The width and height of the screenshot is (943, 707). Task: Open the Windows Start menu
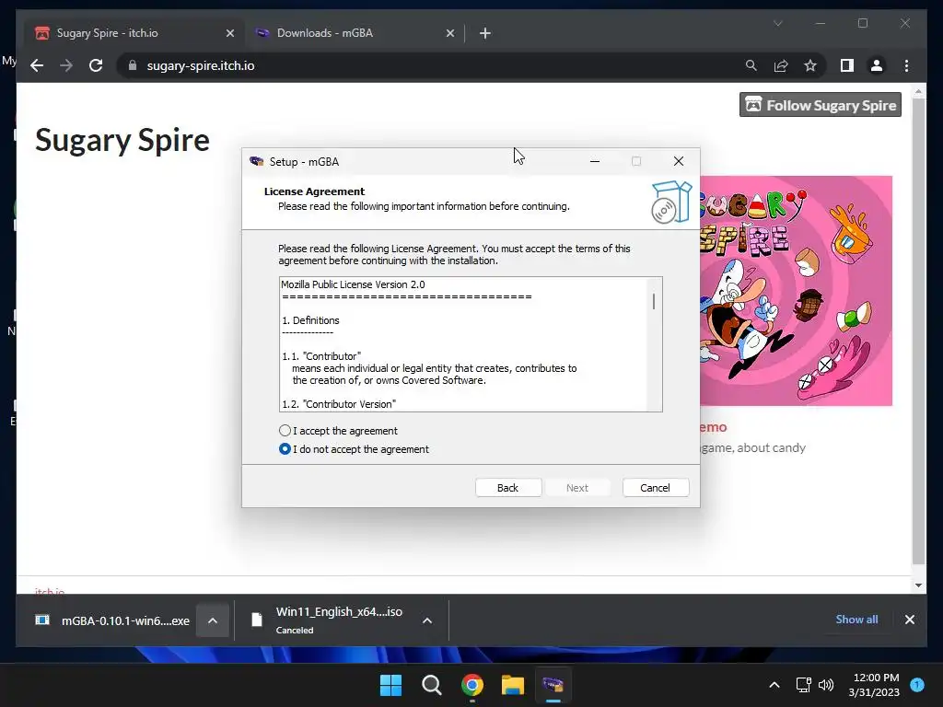pyautogui.click(x=390, y=685)
